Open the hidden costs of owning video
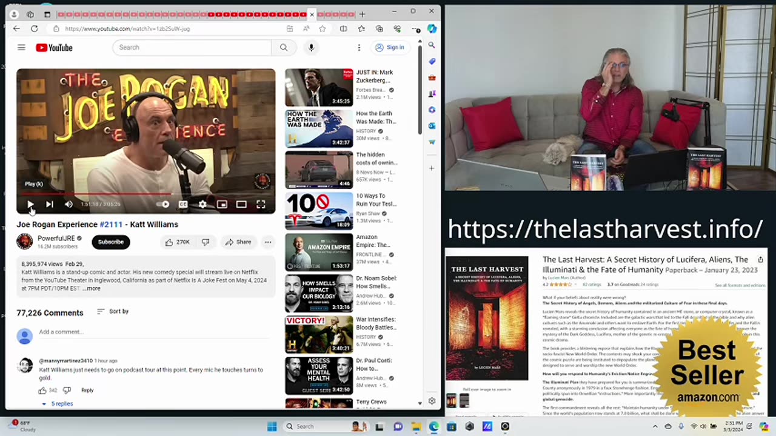The height and width of the screenshot is (436, 776). [x=319, y=170]
